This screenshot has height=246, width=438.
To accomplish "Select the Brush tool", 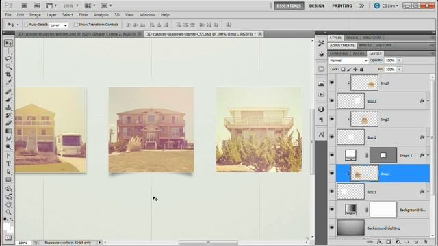I will (x=9, y=100).
